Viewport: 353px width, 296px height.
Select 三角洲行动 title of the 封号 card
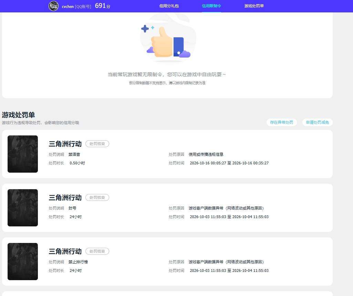65,197
